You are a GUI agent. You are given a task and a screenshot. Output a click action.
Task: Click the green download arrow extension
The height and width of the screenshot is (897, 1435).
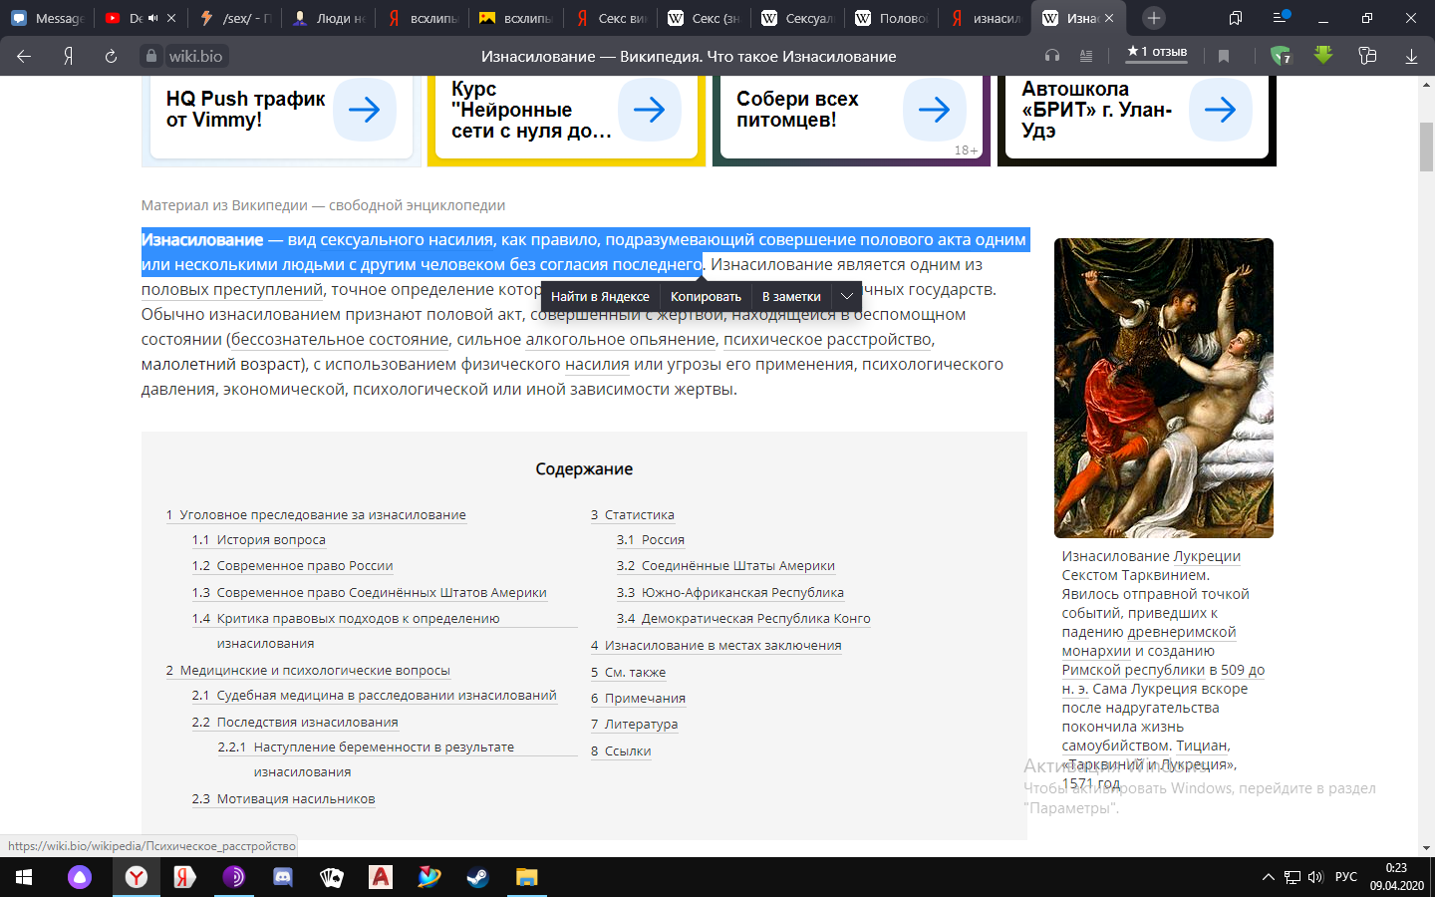coord(1323,56)
